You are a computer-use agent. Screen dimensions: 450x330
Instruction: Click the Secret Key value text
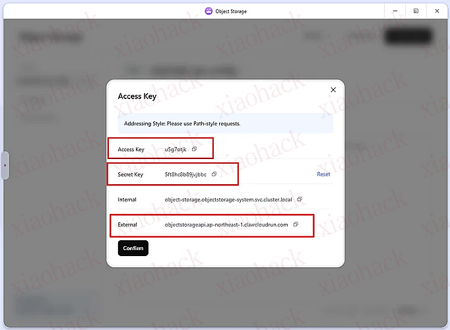185,174
